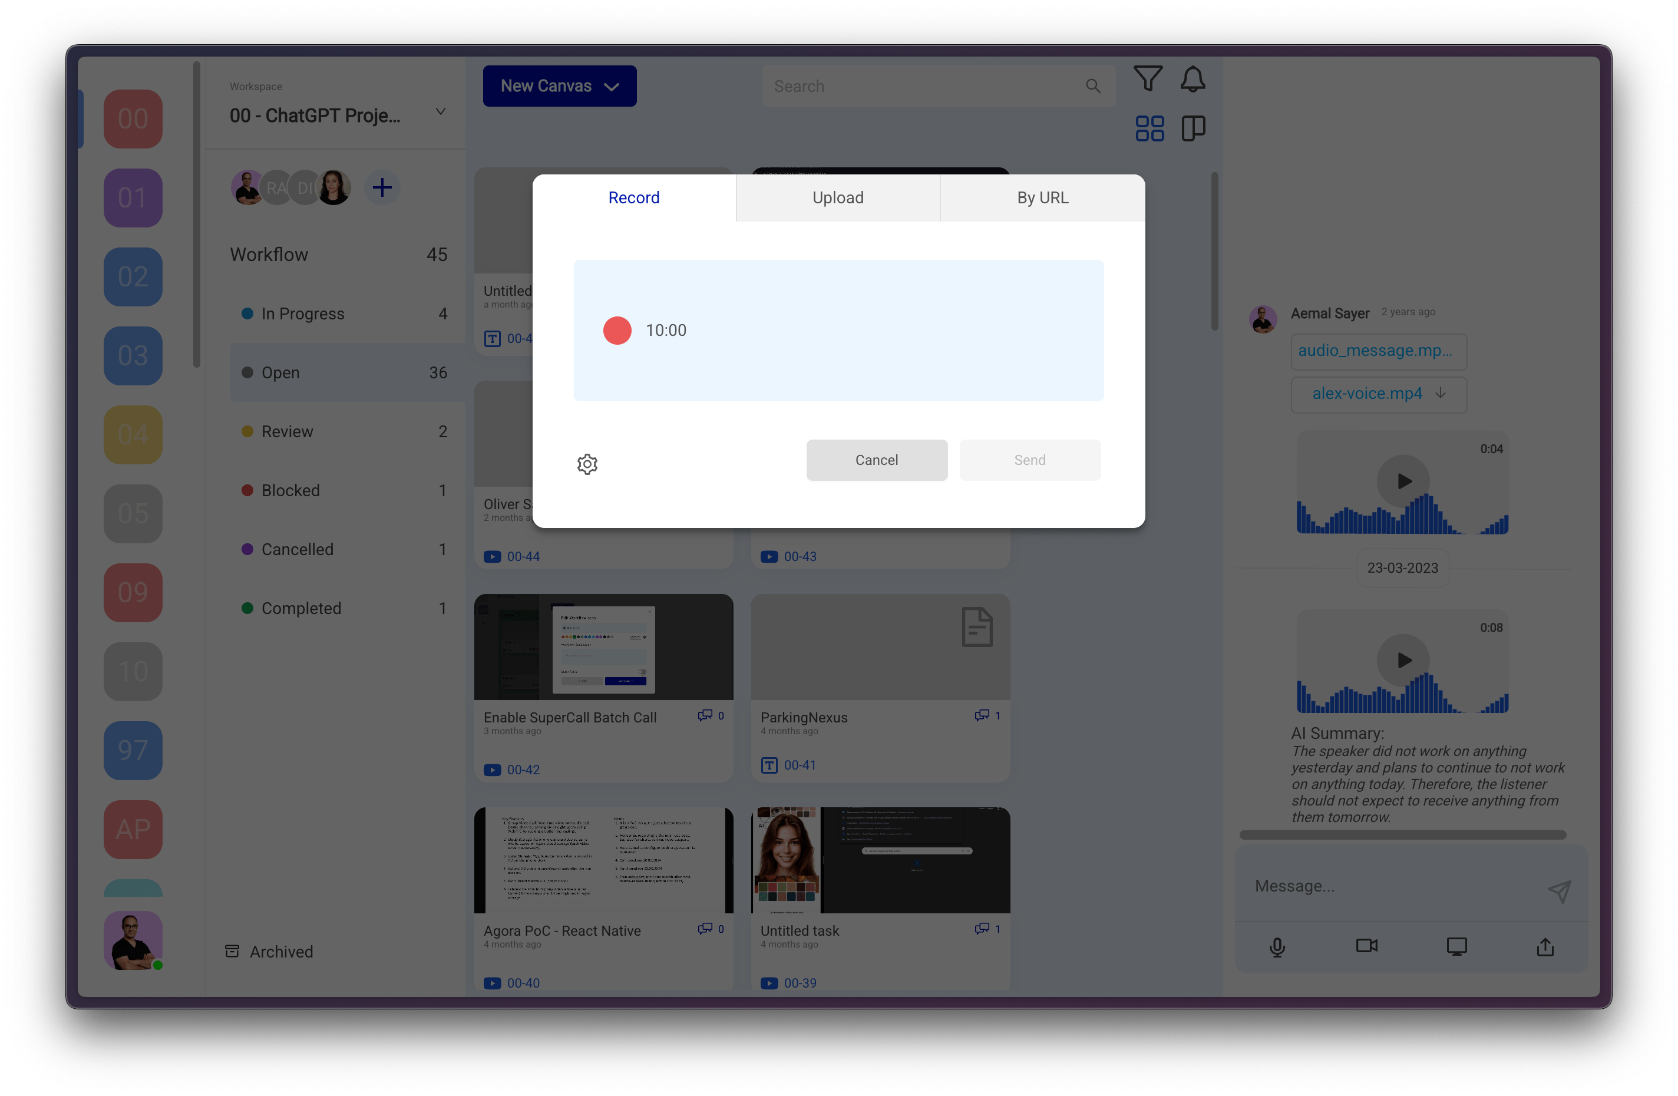Play the 0:04 audio message
The height and width of the screenshot is (1096, 1678).
coord(1403,481)
